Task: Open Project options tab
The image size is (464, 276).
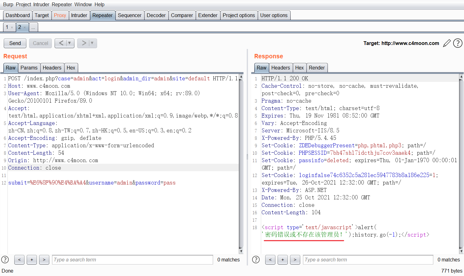Action: click(239, 15)
